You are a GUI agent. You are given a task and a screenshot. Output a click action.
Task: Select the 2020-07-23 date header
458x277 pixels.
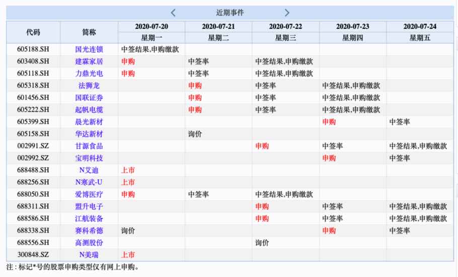pyautogui.click(x=353, y=26)
